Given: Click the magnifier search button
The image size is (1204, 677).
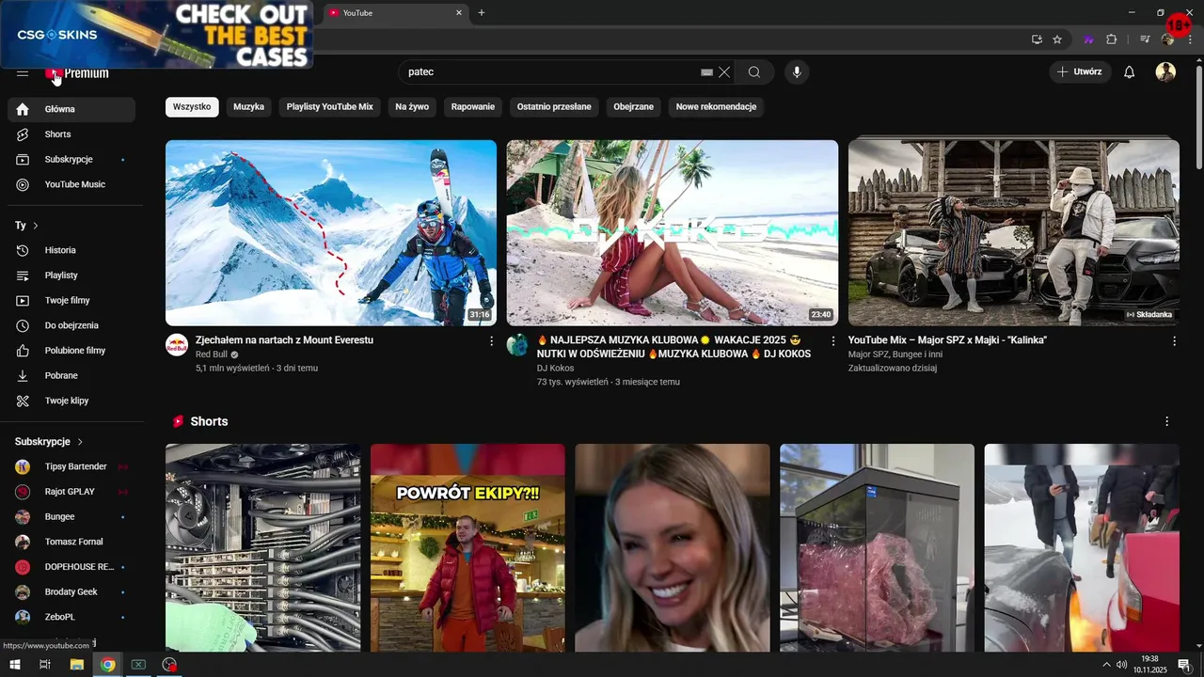Looking at the screenshot, I should pyautogui.click(x=754, y=72).
